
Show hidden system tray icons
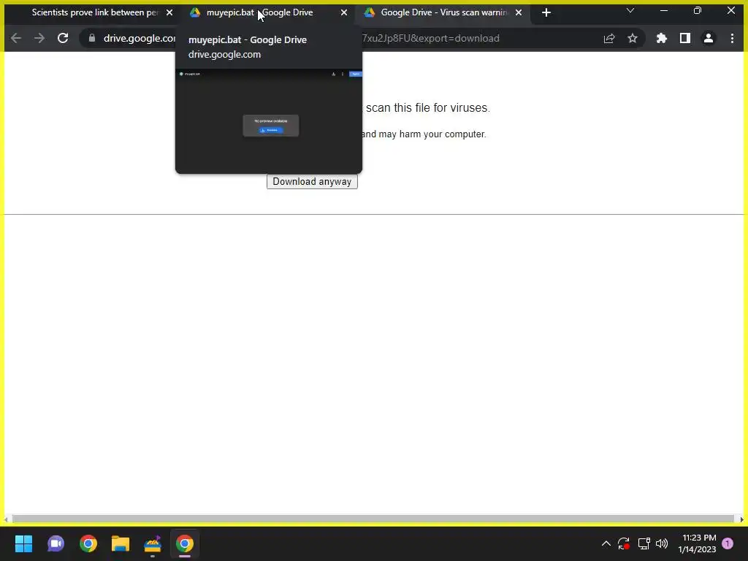pos(606,543)
